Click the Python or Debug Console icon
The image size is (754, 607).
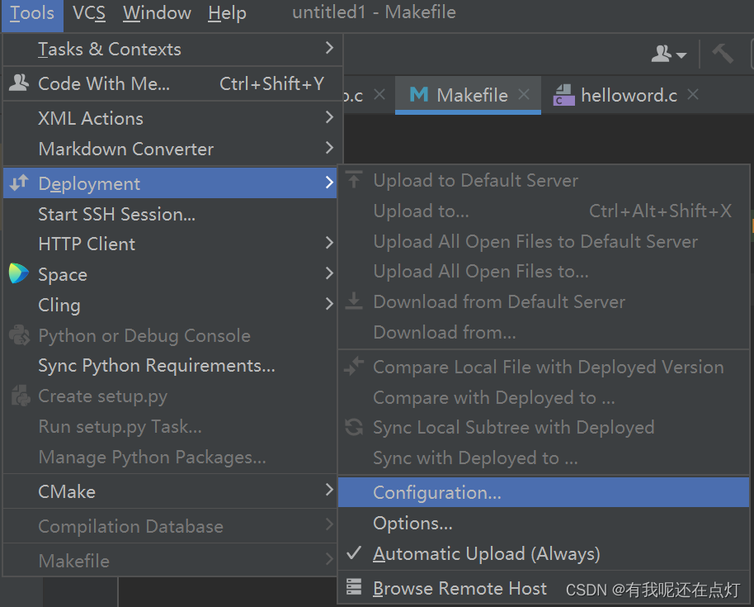(x=19, y=335)
